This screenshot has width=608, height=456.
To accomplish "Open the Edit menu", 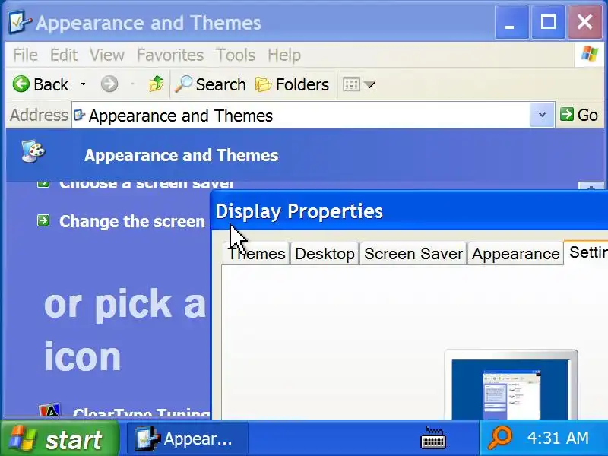I will (64, 55).
